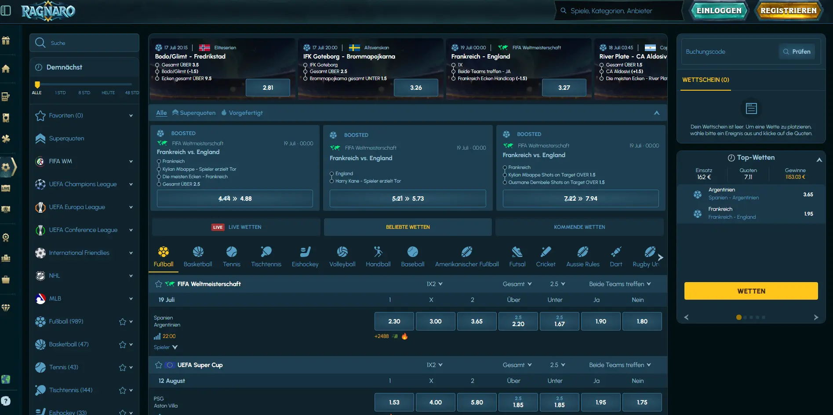
Task: Expand the FIFA WM menu entry
Action: [131, 162]
